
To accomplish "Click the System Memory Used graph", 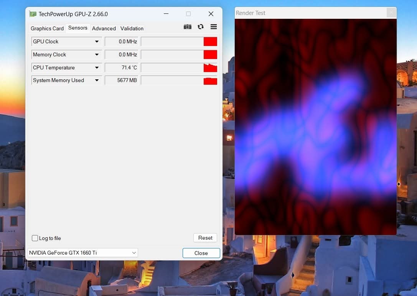I will coord(179,80).
